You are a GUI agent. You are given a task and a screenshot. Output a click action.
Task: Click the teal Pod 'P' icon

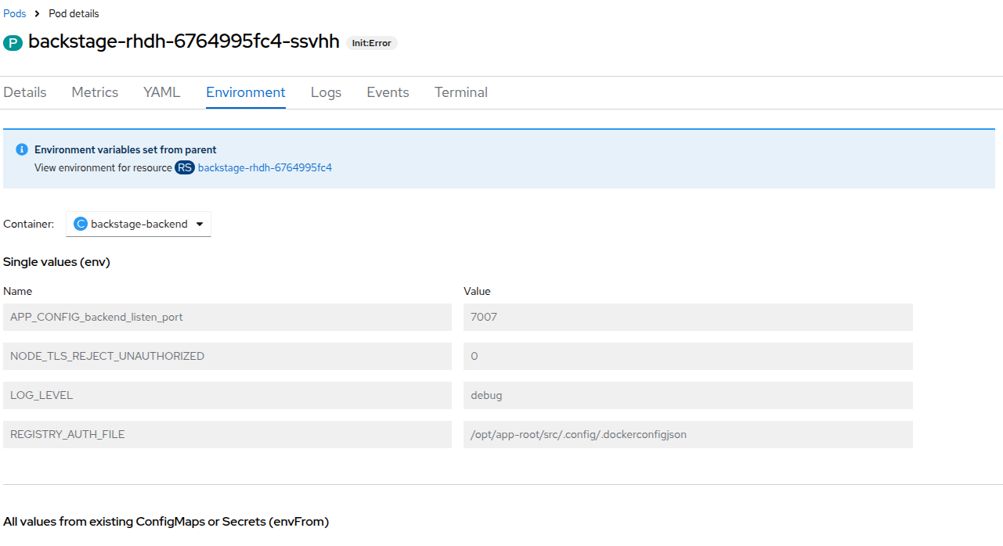[x=13, y=43]
